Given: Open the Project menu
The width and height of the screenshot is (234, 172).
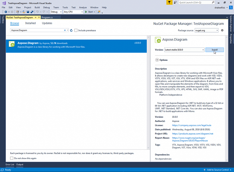Looking at the screenshot, I should [28, 7].
